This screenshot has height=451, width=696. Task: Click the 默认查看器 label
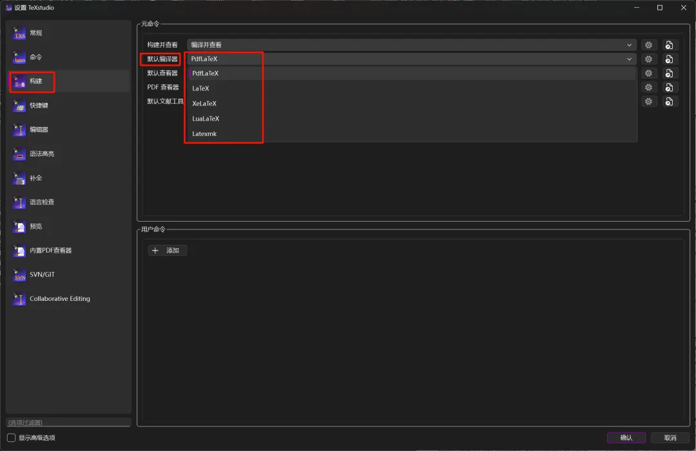162,73
